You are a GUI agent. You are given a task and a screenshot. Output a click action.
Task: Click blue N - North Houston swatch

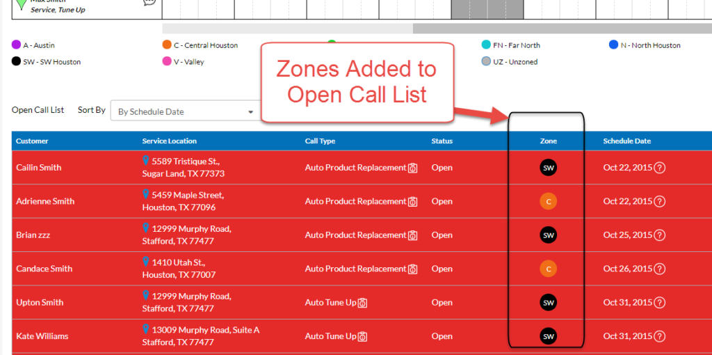613,45
